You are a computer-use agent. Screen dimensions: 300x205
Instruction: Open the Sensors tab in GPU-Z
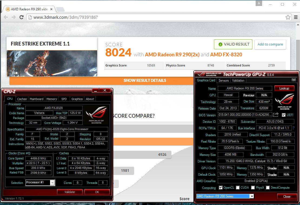tap(223, 81)
